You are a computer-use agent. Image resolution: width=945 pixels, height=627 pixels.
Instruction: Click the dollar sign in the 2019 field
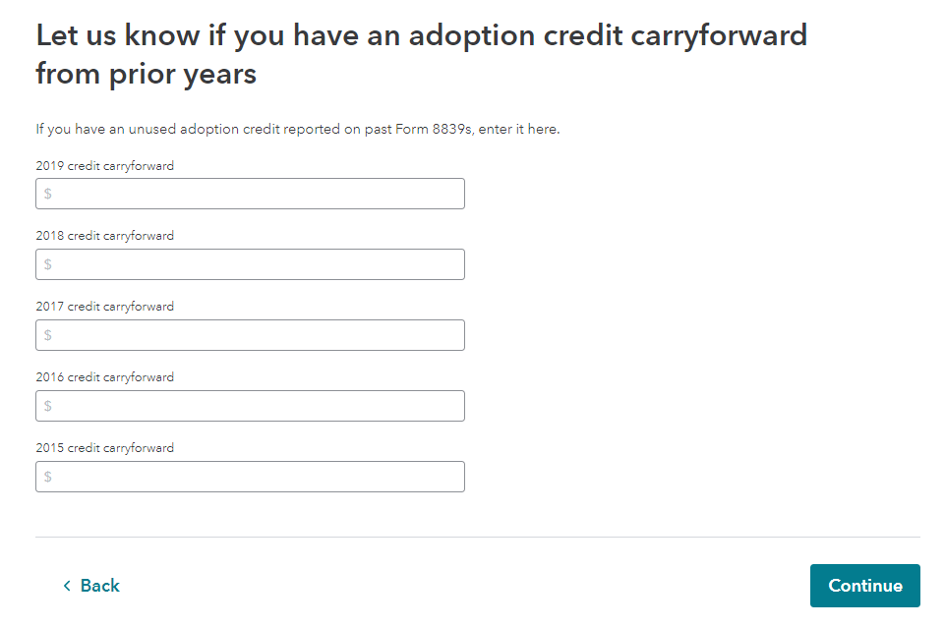[48, 193]
